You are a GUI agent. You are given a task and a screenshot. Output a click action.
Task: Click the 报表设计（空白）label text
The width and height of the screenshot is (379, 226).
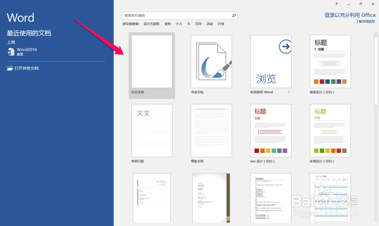322,92
